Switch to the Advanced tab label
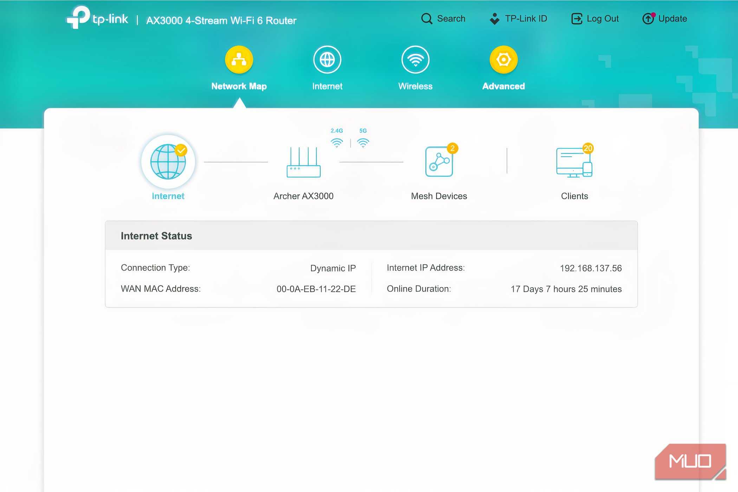 (x=504, y=86)
